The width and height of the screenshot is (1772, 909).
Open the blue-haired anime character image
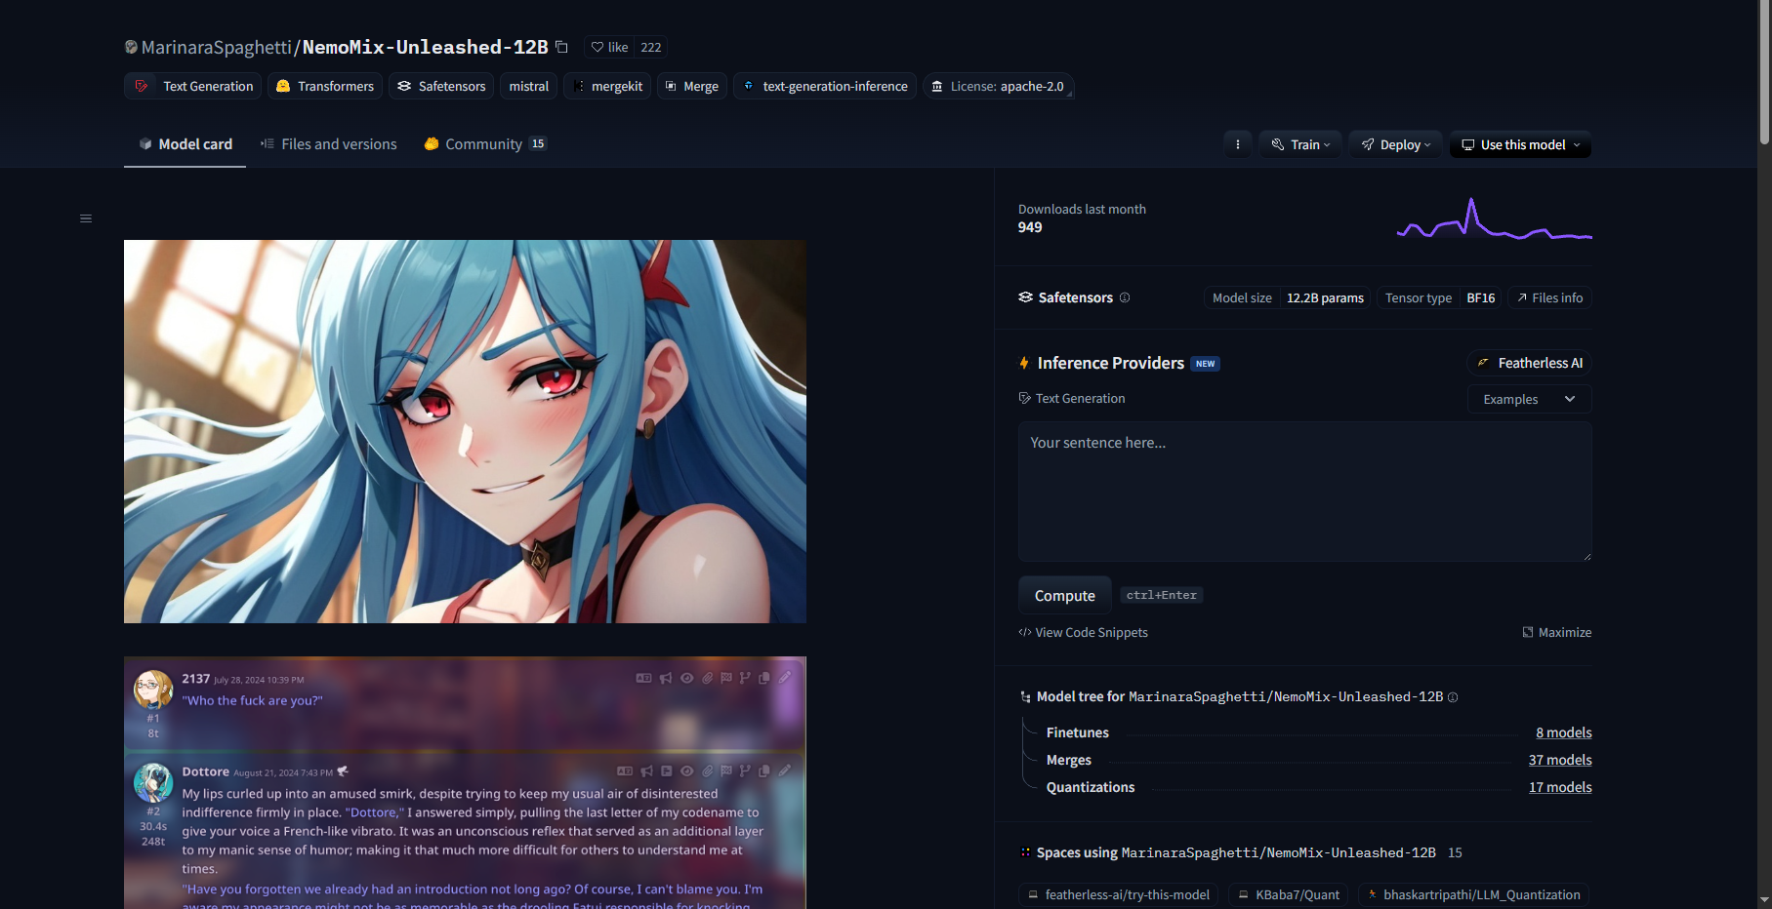465,431
